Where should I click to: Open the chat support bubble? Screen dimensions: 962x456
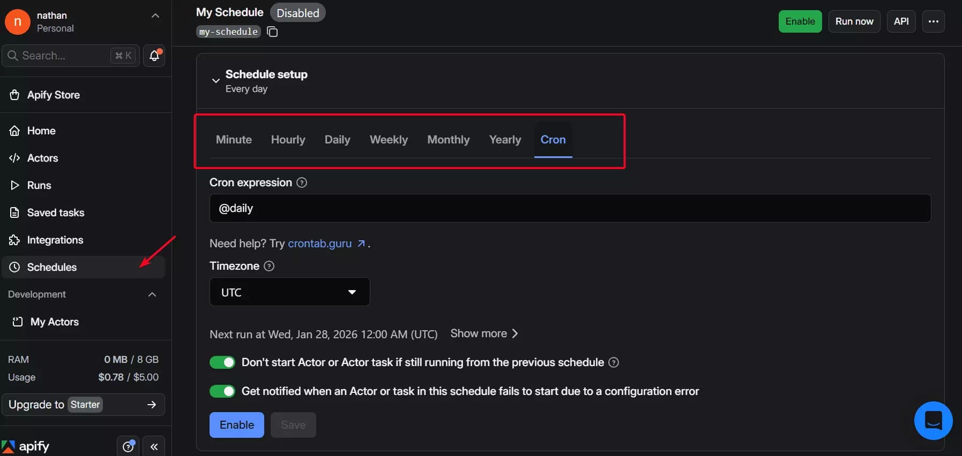click(933, 421)
